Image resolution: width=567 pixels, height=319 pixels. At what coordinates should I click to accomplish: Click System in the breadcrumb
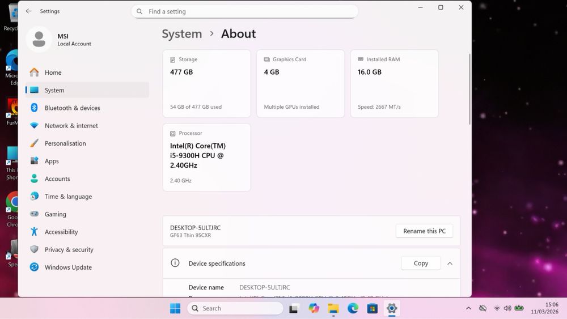click(182, 33)
